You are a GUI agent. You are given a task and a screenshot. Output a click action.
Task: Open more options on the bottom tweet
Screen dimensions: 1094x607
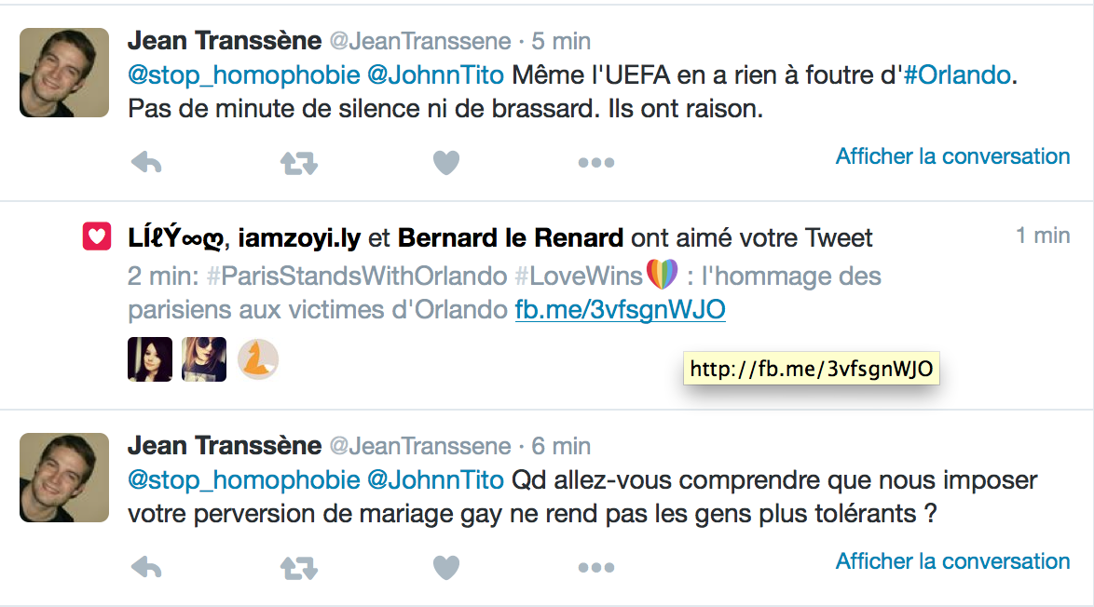tap(595, 567)
